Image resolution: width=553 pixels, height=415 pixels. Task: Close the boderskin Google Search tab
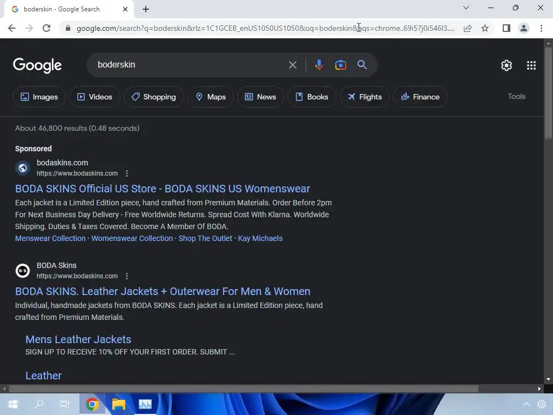click(x=125, y=9)
